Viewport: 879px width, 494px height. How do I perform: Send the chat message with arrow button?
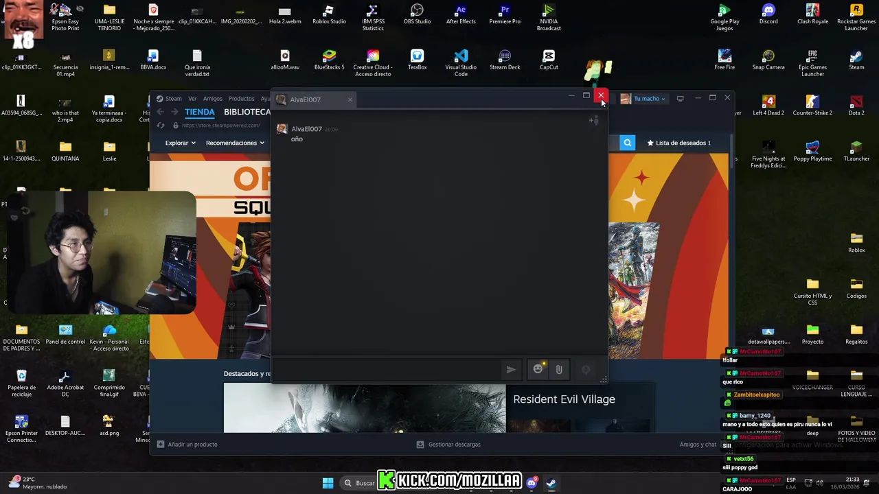click(x=511, y=369)
